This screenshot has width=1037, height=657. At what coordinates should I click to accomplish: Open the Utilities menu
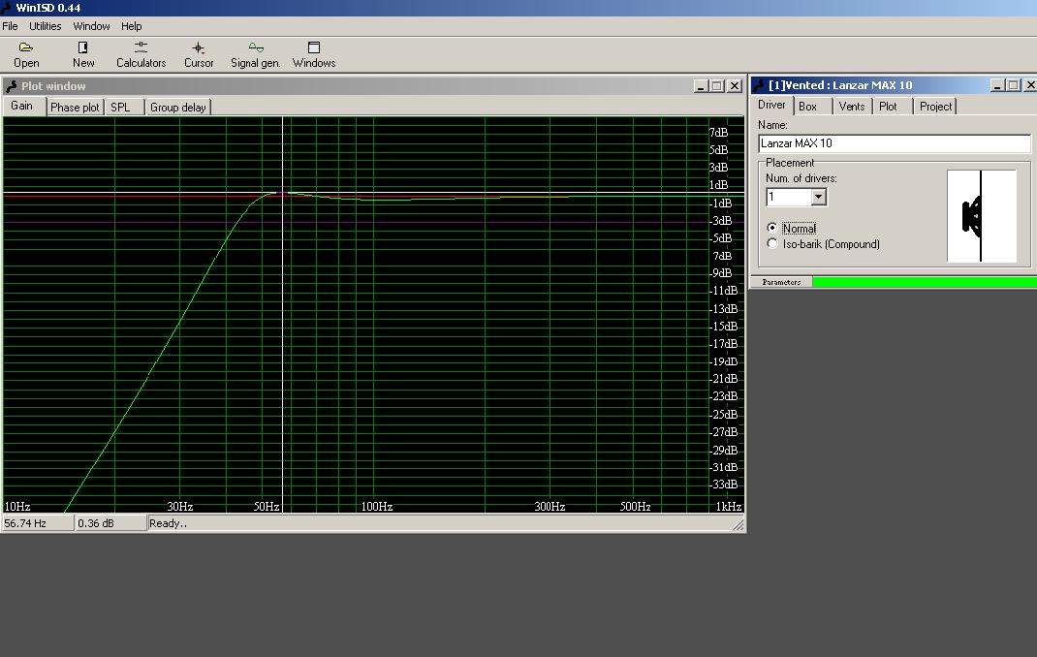tap(45, 26)
